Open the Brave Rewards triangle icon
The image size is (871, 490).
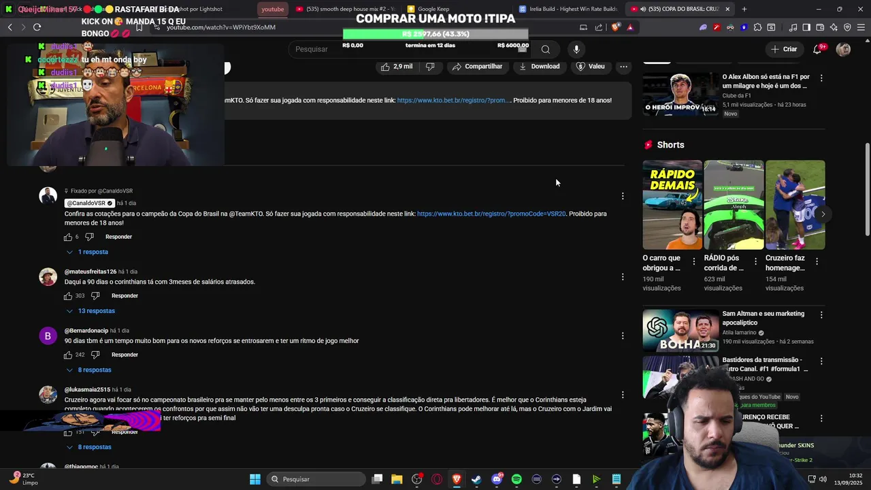630,27
